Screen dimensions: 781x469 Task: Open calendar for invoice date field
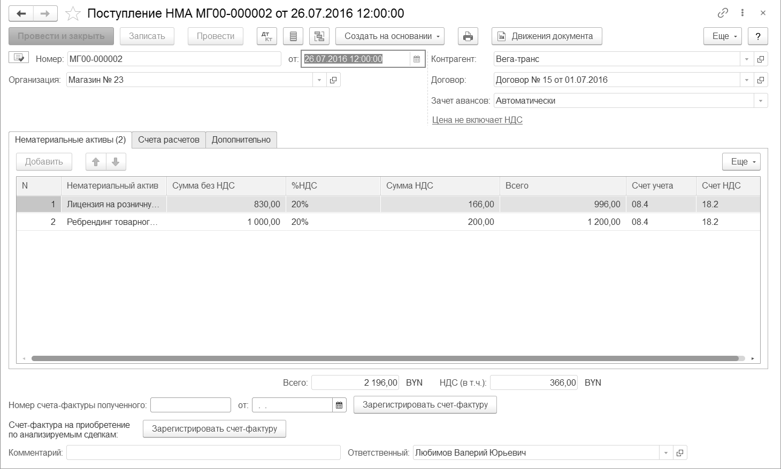pyautogui.click(x=339, y=405)
